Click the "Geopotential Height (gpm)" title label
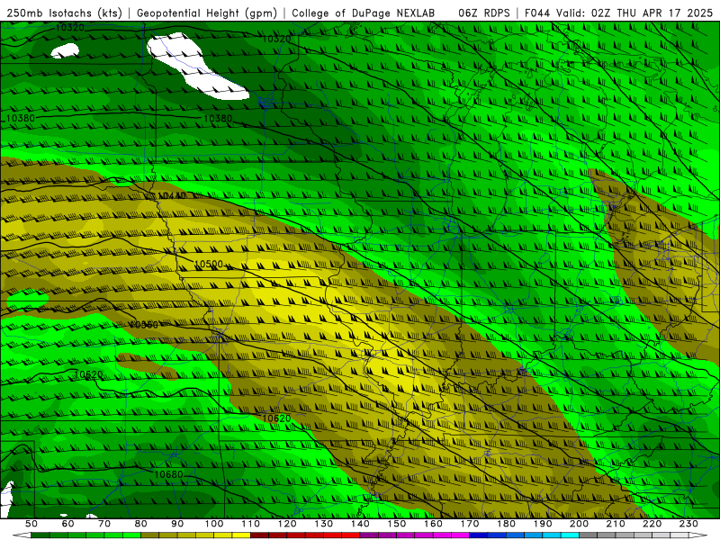720x540 pixels. coord(207,13)
